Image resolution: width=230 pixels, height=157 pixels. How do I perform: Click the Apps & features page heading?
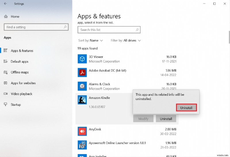point(99,16)
